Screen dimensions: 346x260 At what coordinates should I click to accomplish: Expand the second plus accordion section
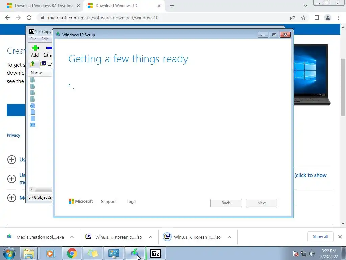pos(12,179)
